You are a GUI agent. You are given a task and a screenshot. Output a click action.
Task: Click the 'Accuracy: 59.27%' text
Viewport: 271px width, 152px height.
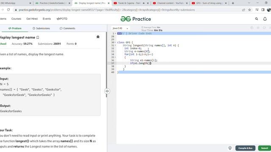pyautogui.click(x=22, y=44)
